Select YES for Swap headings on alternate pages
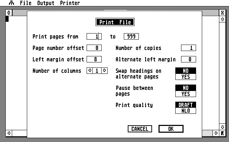The width and height of the screenshot is (229, 142). [186, 77]
